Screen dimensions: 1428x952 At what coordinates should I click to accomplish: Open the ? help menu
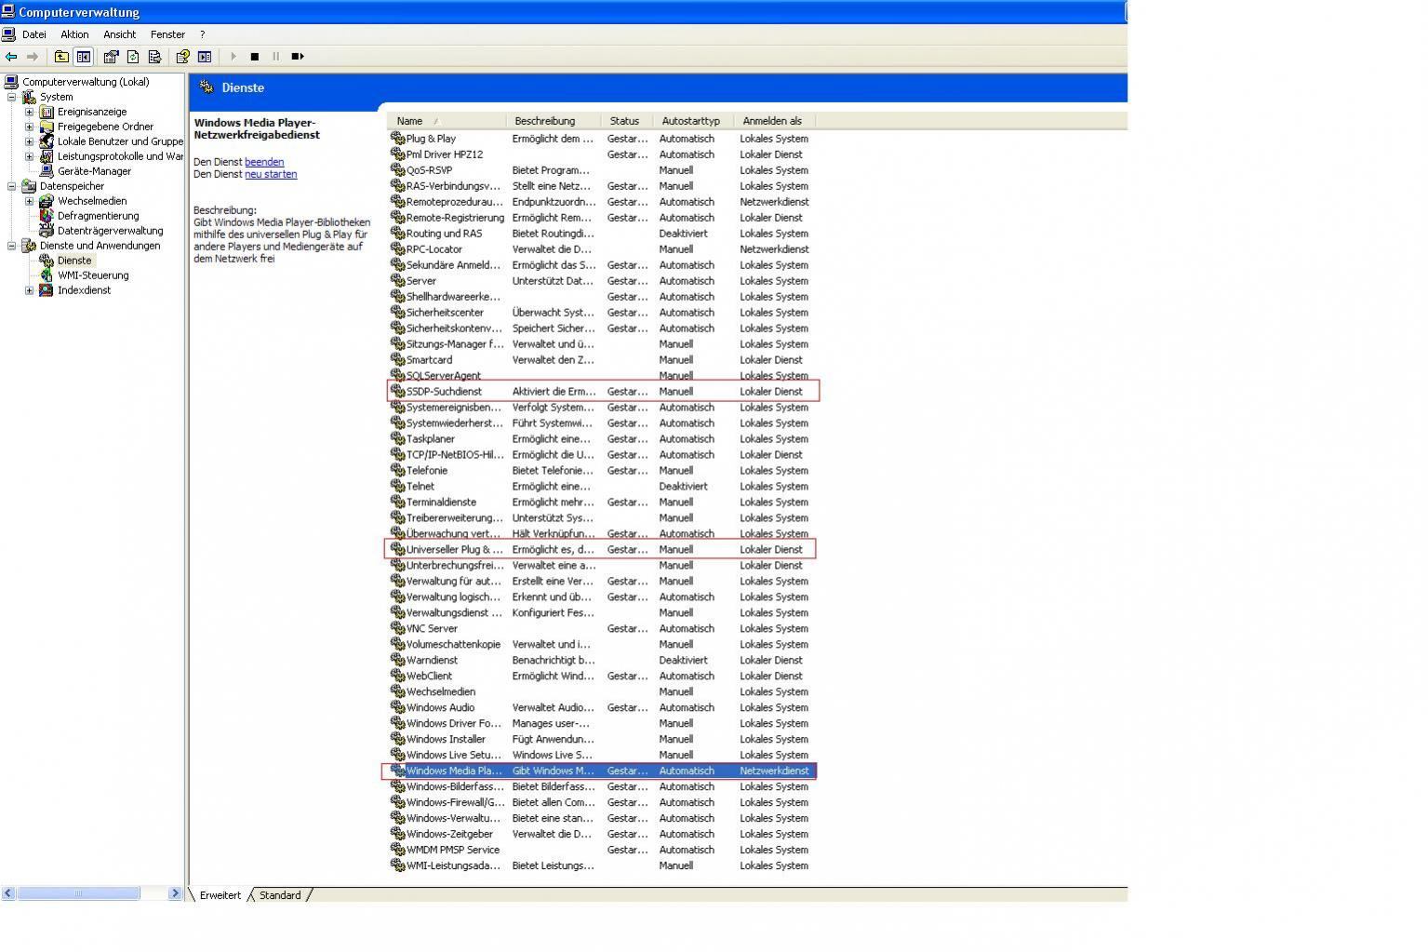tap(202, 34)
